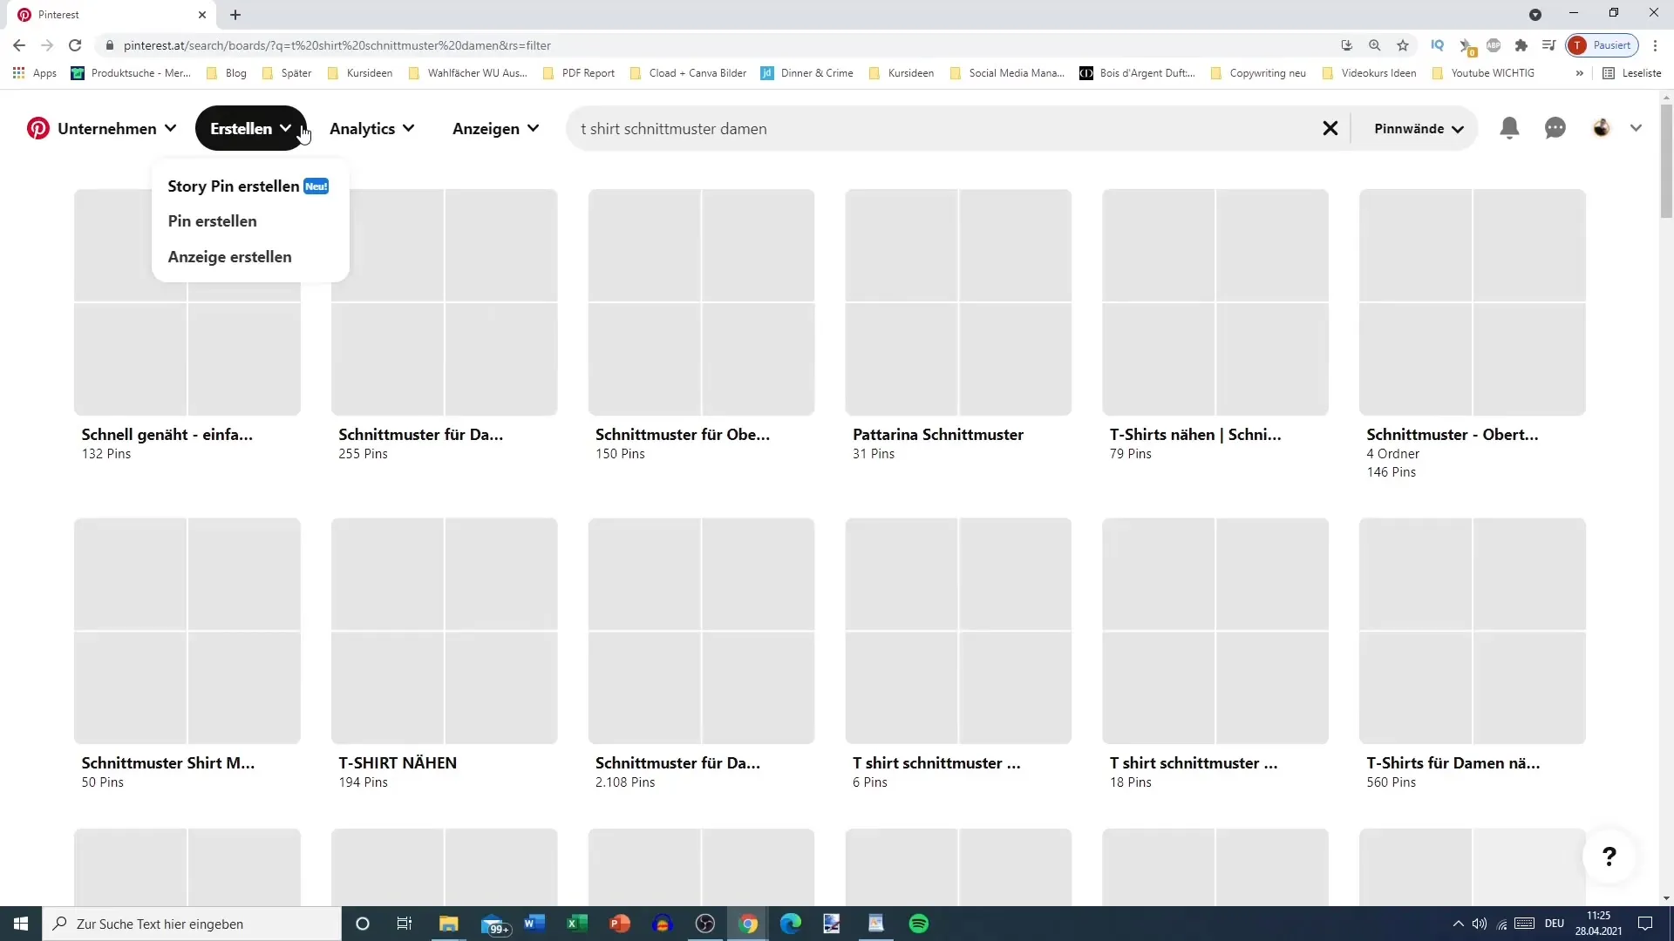The image size is (1674, 941).
Task: Show hidden system tray icons
Action: [1458, 924]
